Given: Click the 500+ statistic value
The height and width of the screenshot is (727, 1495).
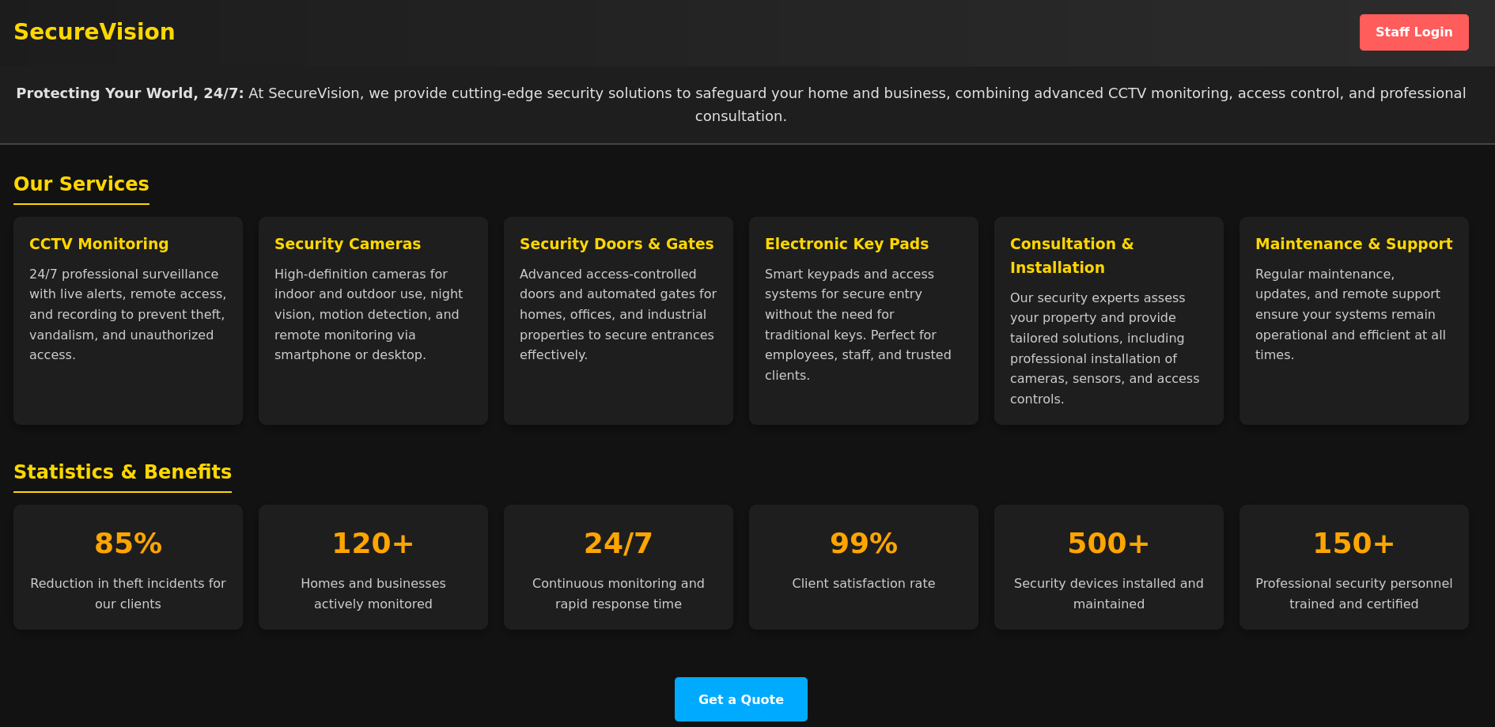Looking at the screenshot, I should pos(1109,543).
